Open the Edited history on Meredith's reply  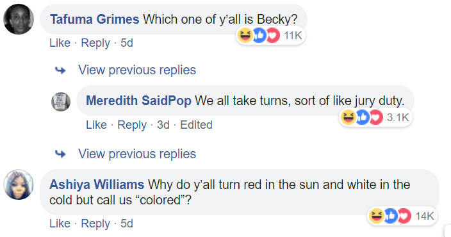pyautogui.click(x=196, y=125)
